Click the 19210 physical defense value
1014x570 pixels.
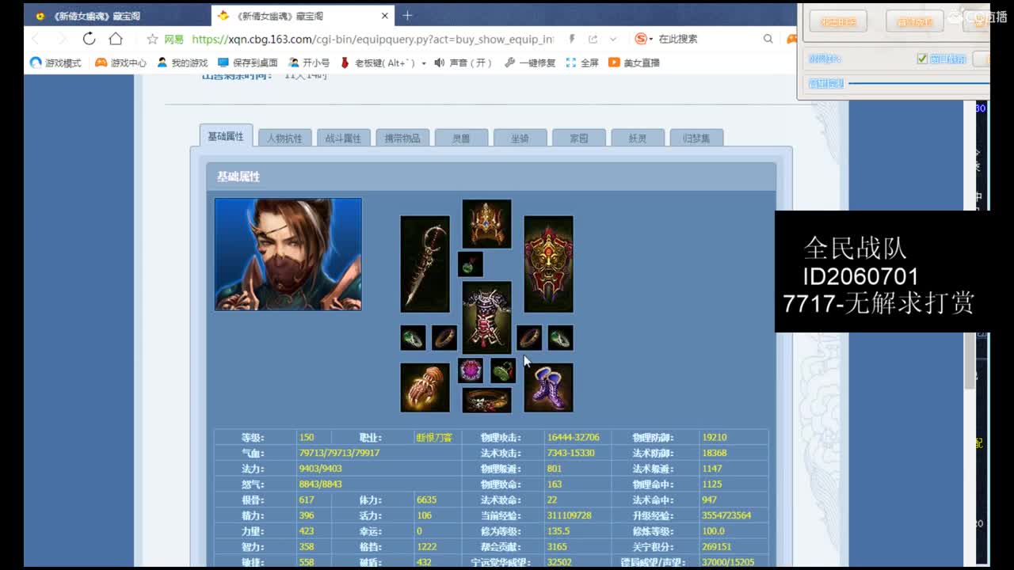point(714,437)
